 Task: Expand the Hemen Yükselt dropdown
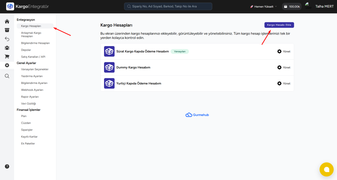[x=263, y=7]
